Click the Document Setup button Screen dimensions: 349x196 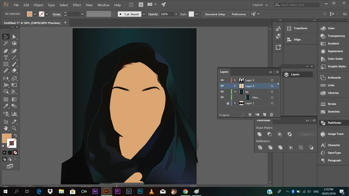pos(215,14)
